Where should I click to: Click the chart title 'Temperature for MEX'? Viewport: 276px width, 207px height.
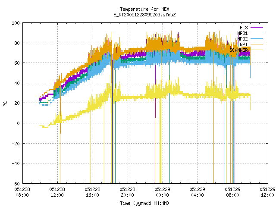[x=144, y=9]
